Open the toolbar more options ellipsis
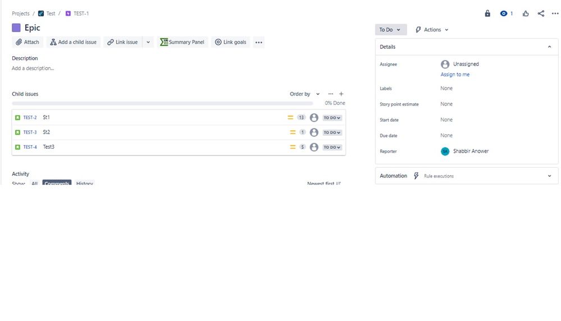 [259, 42]
